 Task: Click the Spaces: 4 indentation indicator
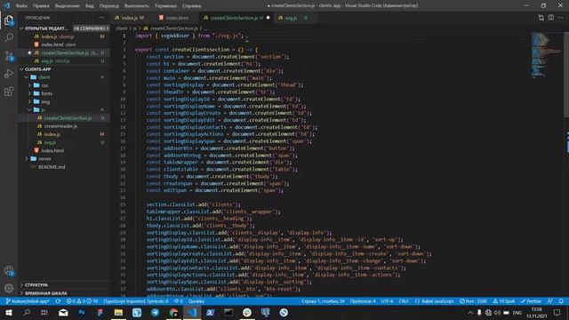point(363,301)
